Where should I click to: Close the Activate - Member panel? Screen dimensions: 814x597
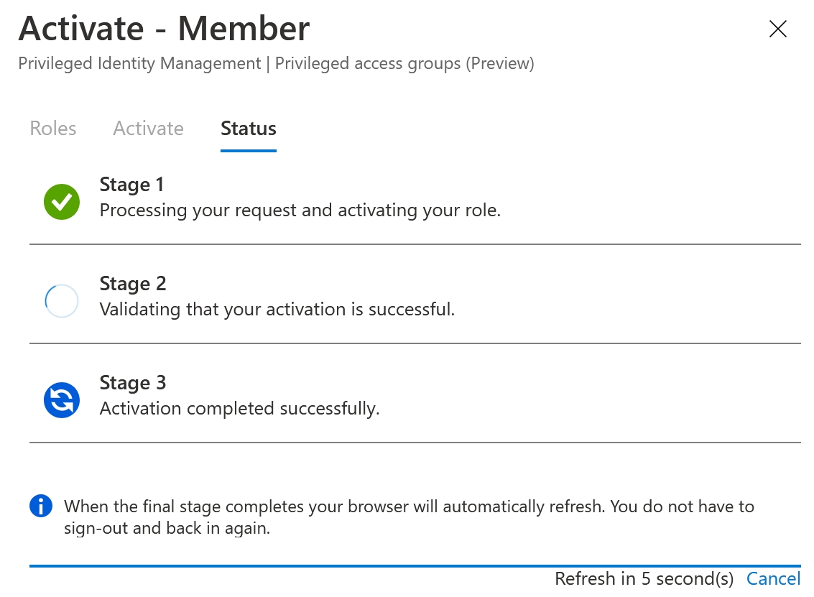(777, 29)
